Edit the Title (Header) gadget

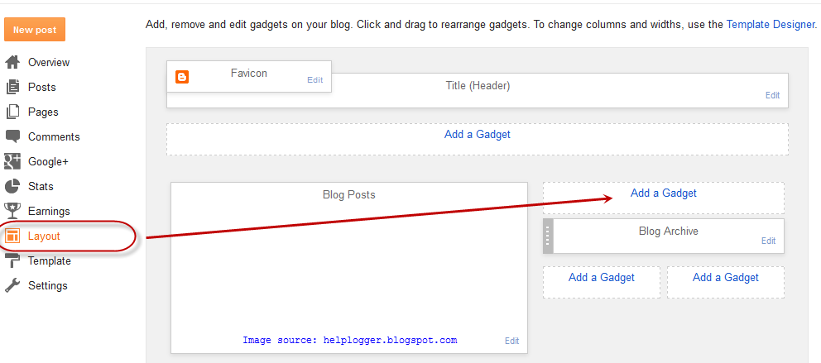tap(772, 95)
